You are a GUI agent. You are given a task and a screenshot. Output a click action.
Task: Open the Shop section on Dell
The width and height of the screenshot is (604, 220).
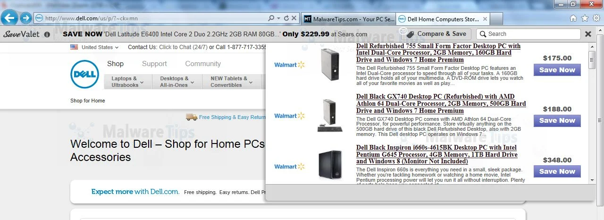coord(115,64)
